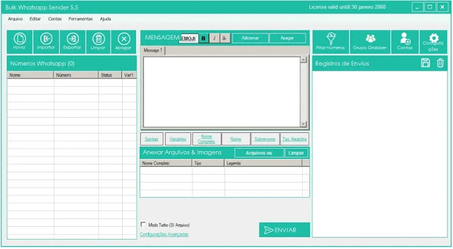
Task: Click the Arquivos ou attach button
Action: tap(259, 153)
